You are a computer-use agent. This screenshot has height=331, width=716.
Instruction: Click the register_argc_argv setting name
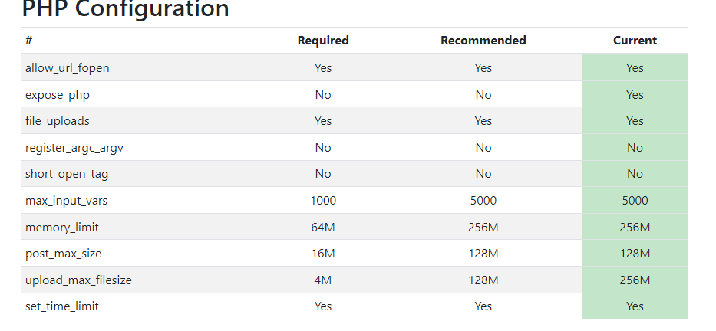(x=74, y=148)
